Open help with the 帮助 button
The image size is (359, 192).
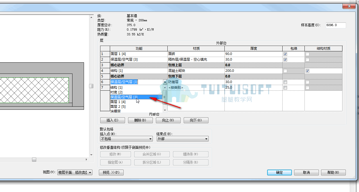click(x=333, y=172)
